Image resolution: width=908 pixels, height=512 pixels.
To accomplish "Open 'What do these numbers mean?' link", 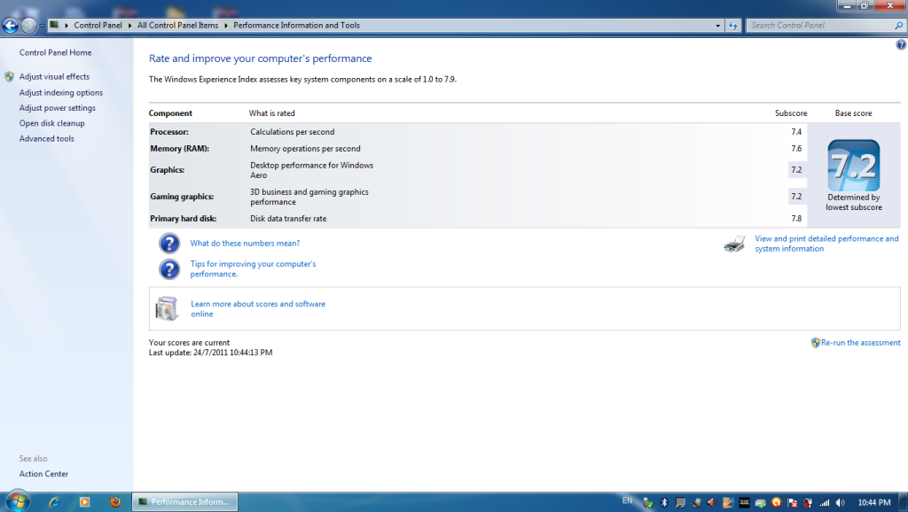I will click(245, 244).
